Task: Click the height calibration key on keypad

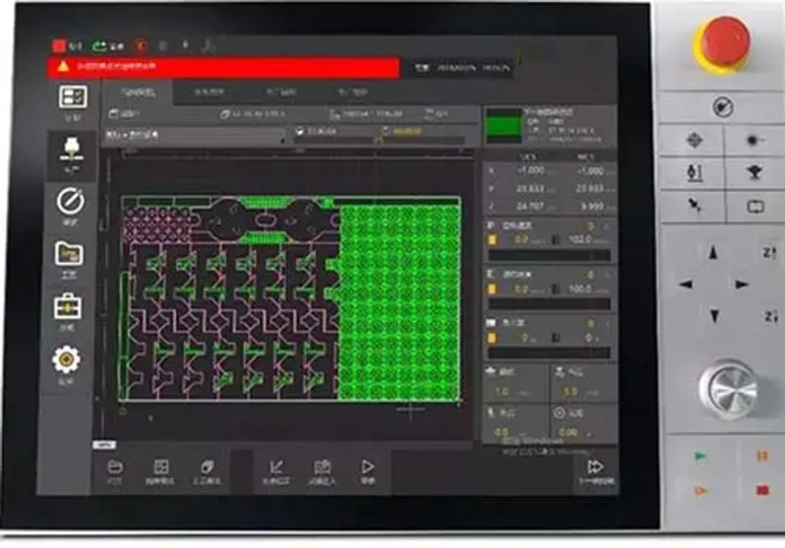Action: (695, 173)
